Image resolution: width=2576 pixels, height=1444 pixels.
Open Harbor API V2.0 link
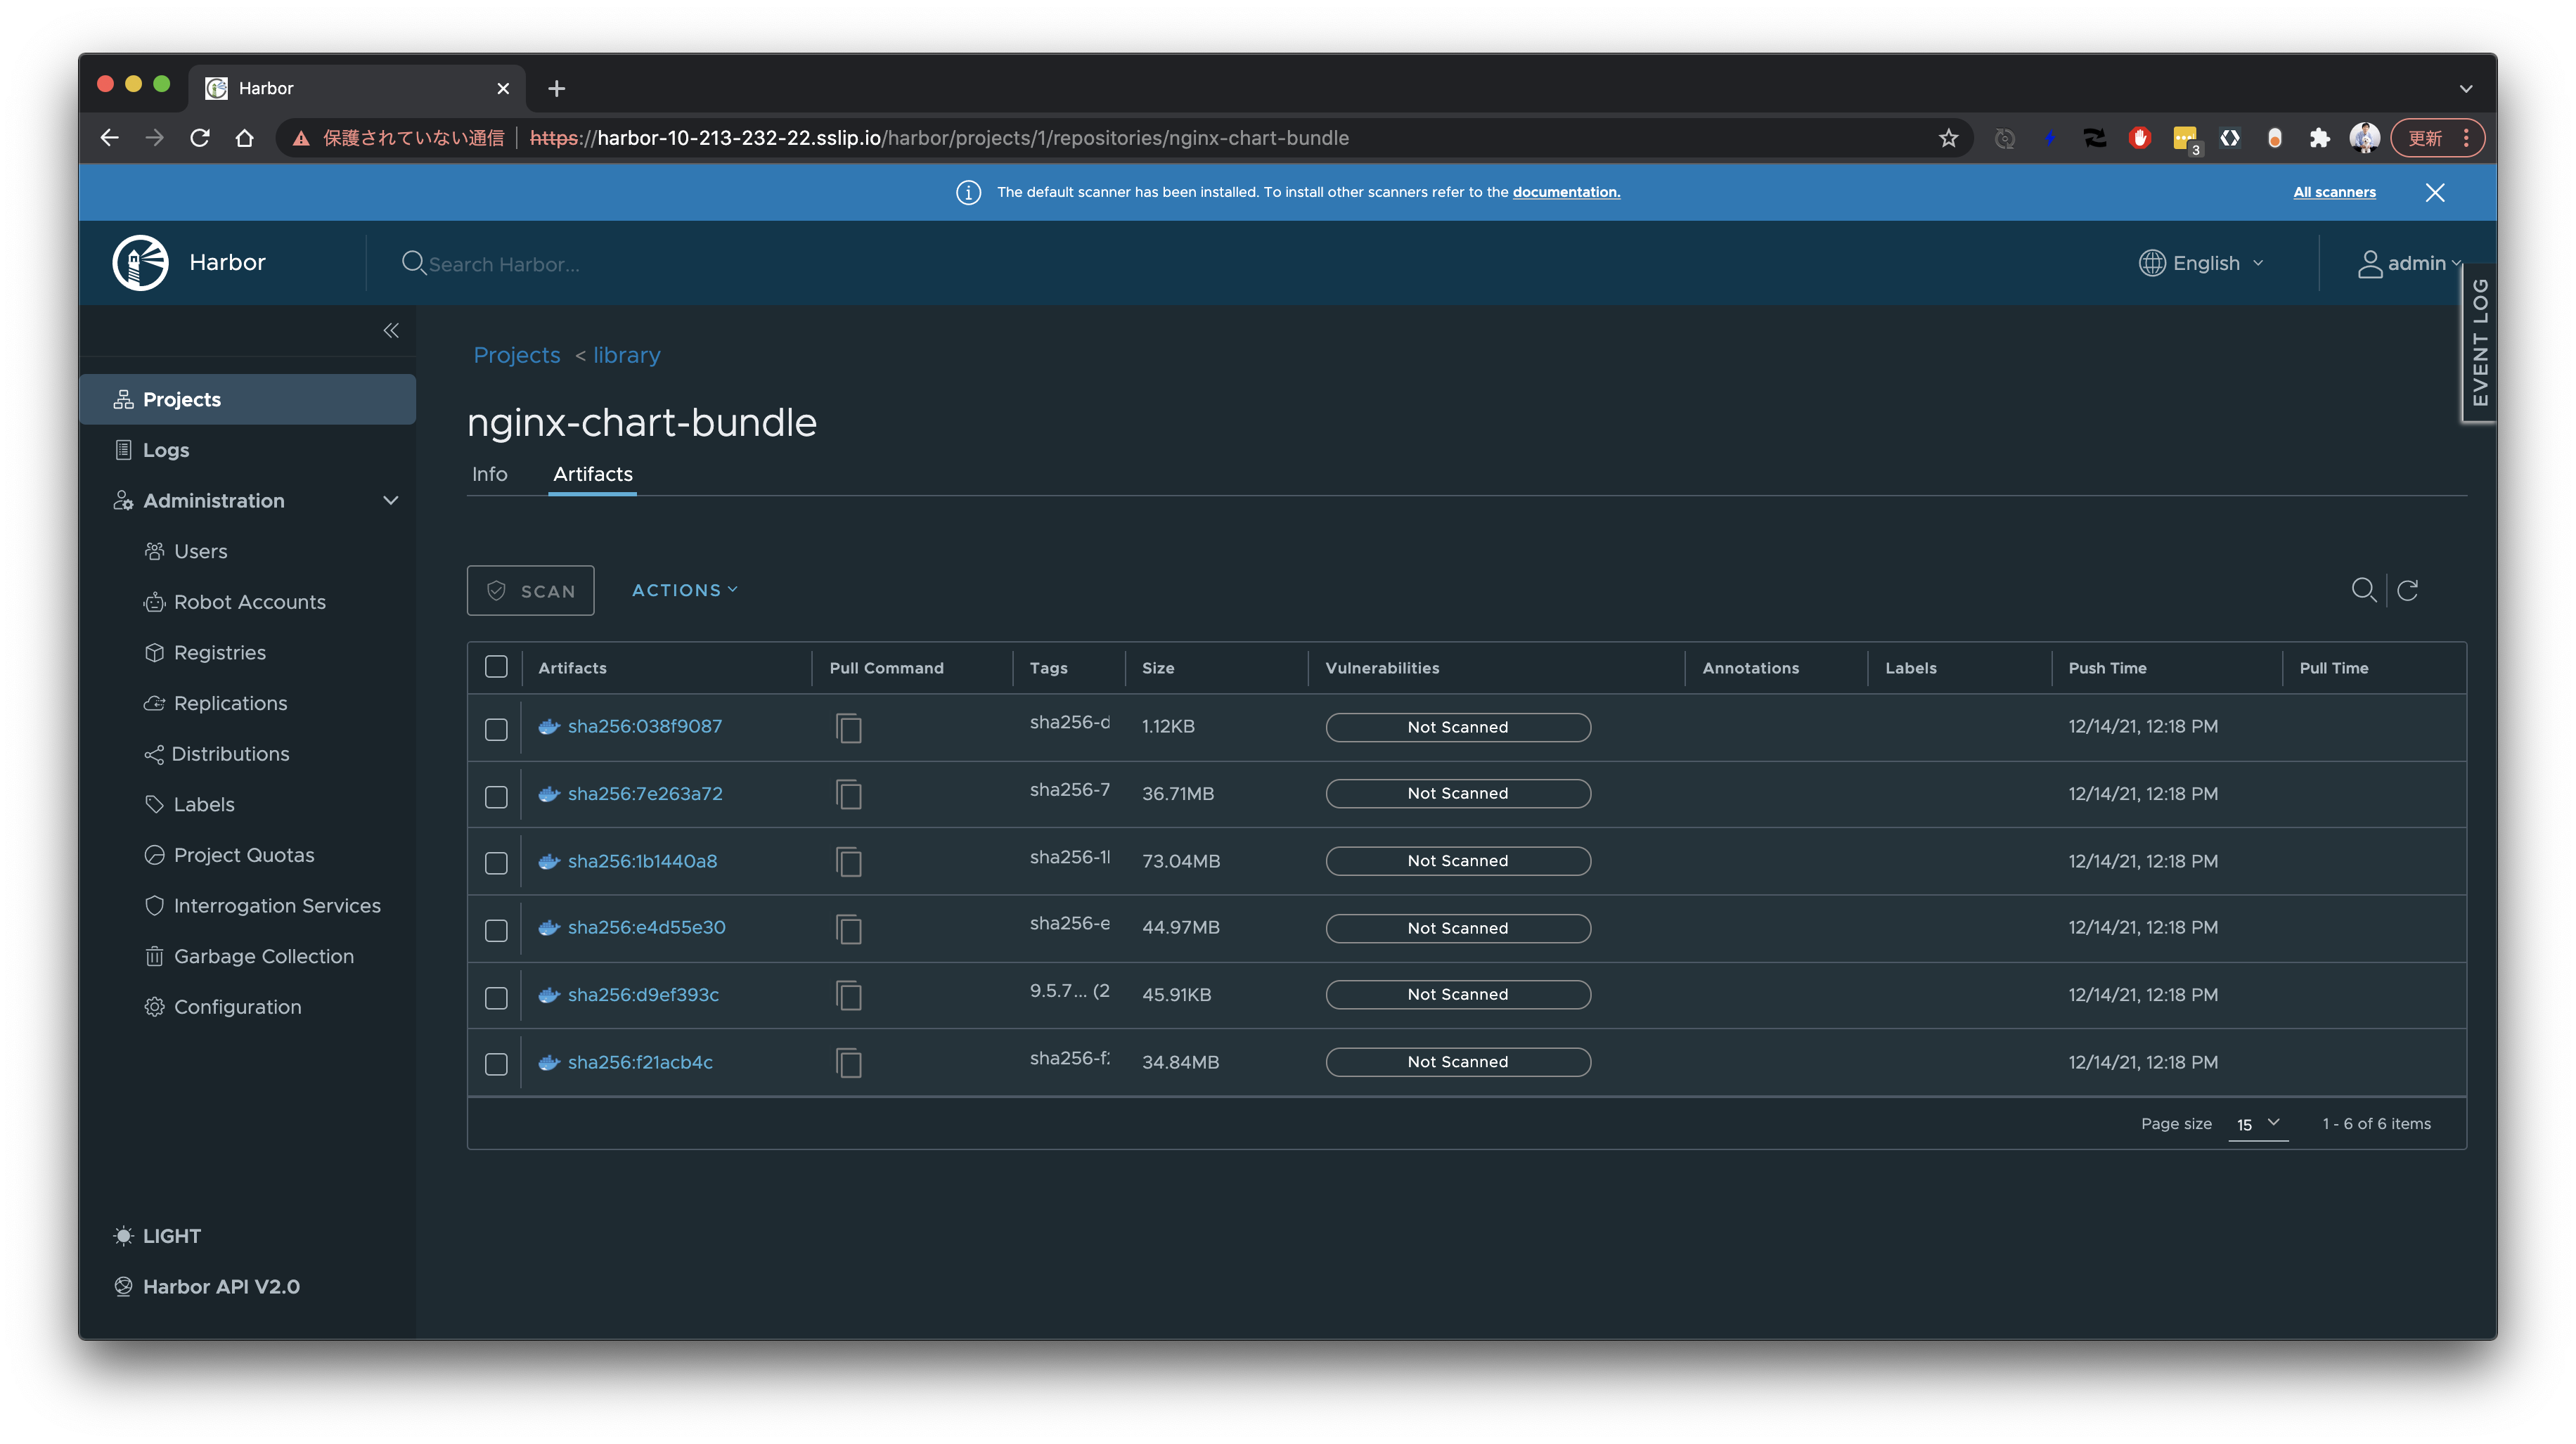point(207,1287)
